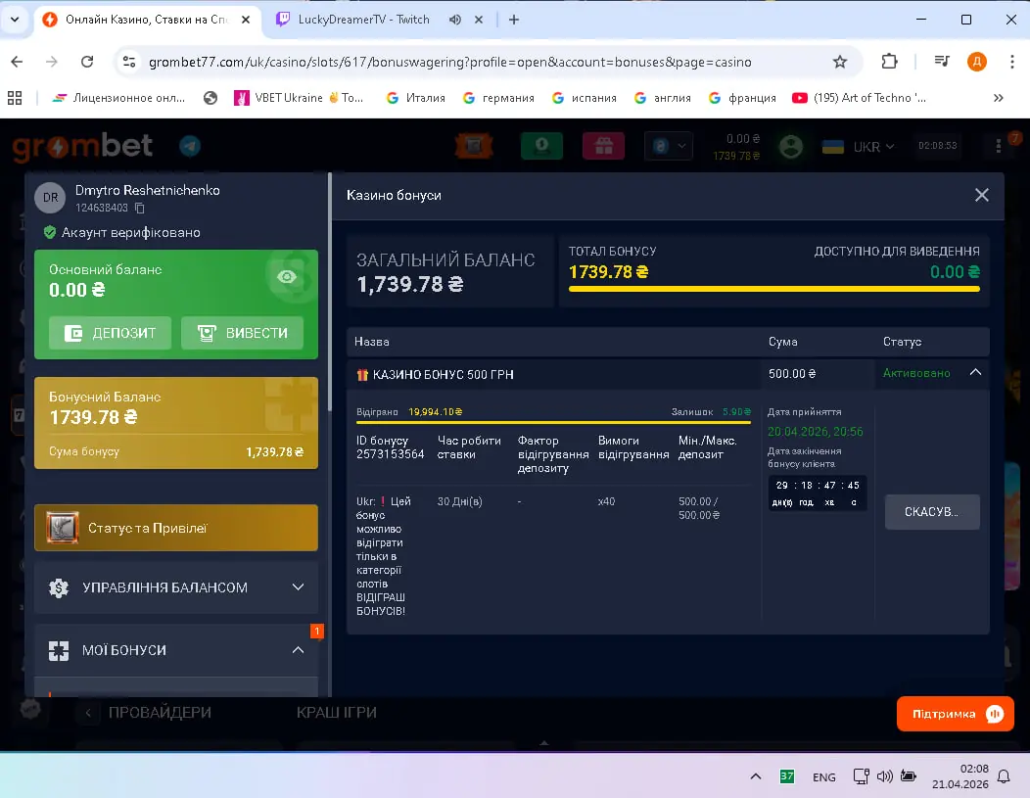Collapse the КАЗИНО БОНУС 500 ГРН row

[974, 372]
